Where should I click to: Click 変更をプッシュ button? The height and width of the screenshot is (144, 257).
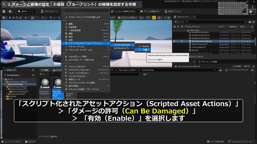coord(173,11)
